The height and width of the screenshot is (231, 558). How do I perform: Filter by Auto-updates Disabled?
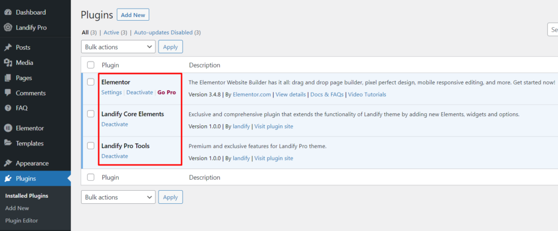(x=163, y=33)
